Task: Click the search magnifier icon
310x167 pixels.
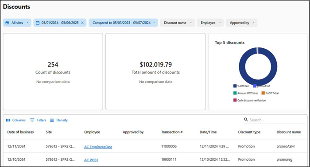Action: 246,120
